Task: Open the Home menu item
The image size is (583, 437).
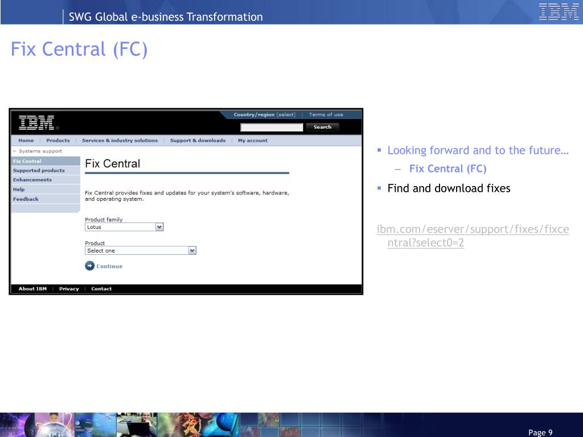Action: [x=26, y=141]
